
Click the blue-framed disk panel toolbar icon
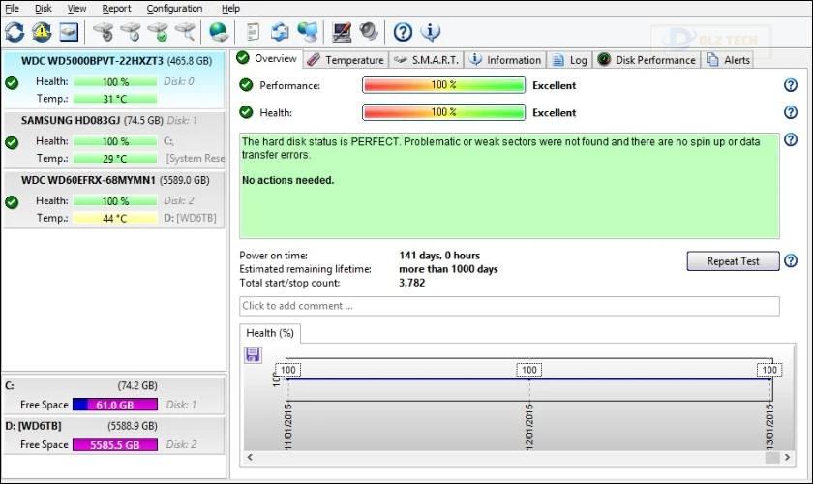69,32
